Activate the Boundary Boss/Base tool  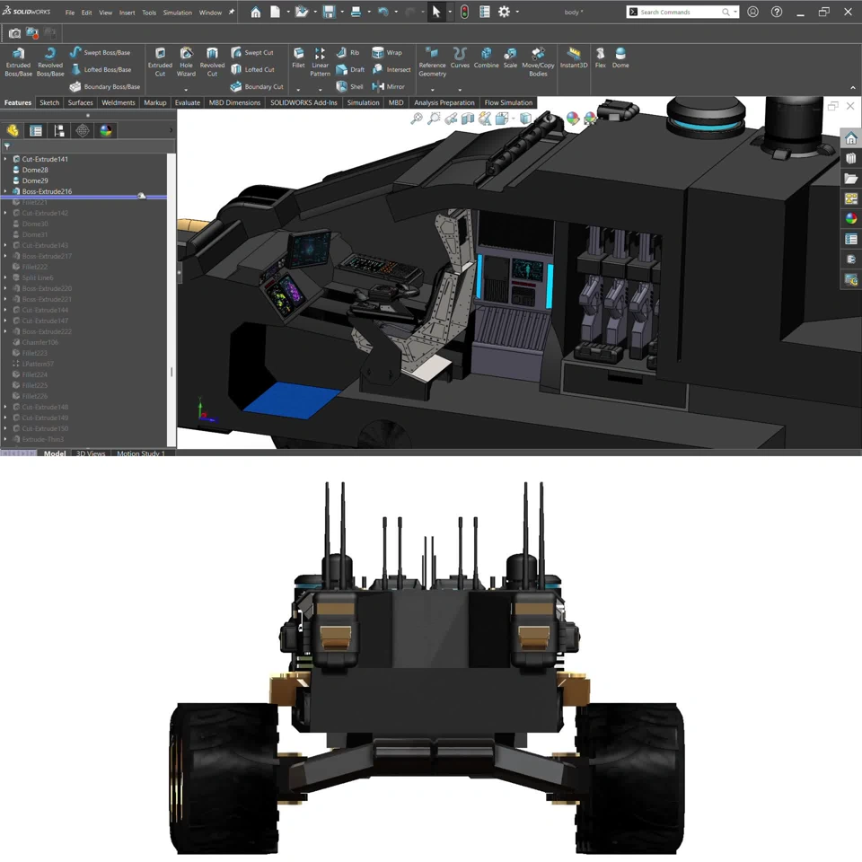point(104,86)
